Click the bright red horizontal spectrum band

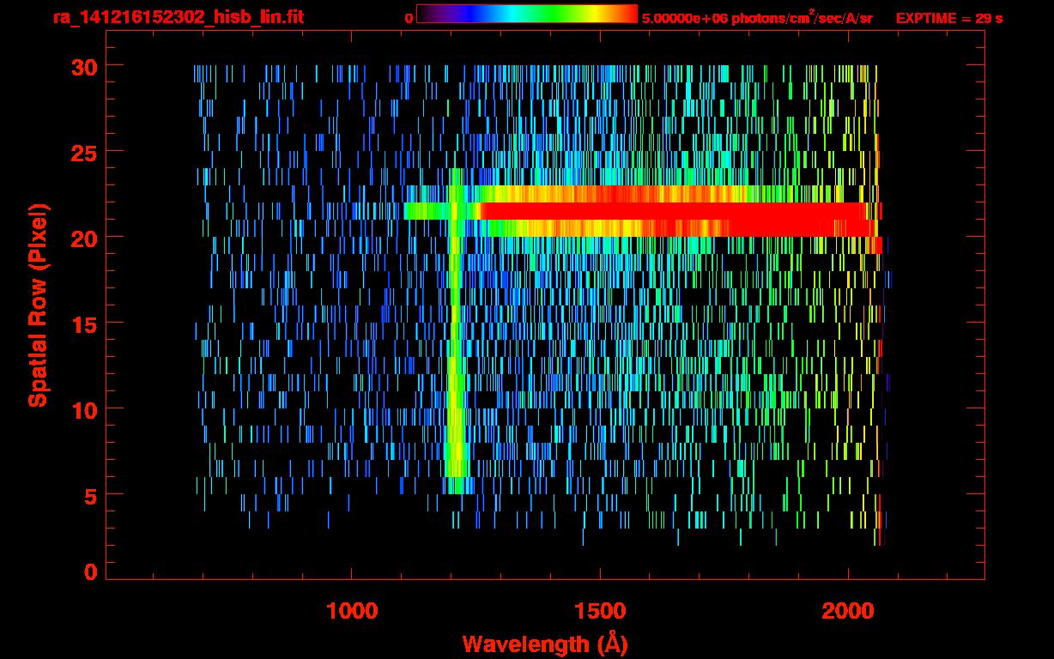click(x=678, y=211)
